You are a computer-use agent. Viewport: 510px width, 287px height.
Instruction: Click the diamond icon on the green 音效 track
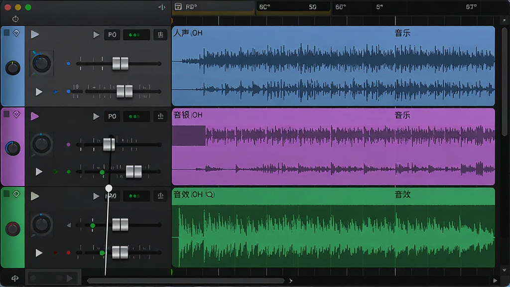tap(16, 194)
